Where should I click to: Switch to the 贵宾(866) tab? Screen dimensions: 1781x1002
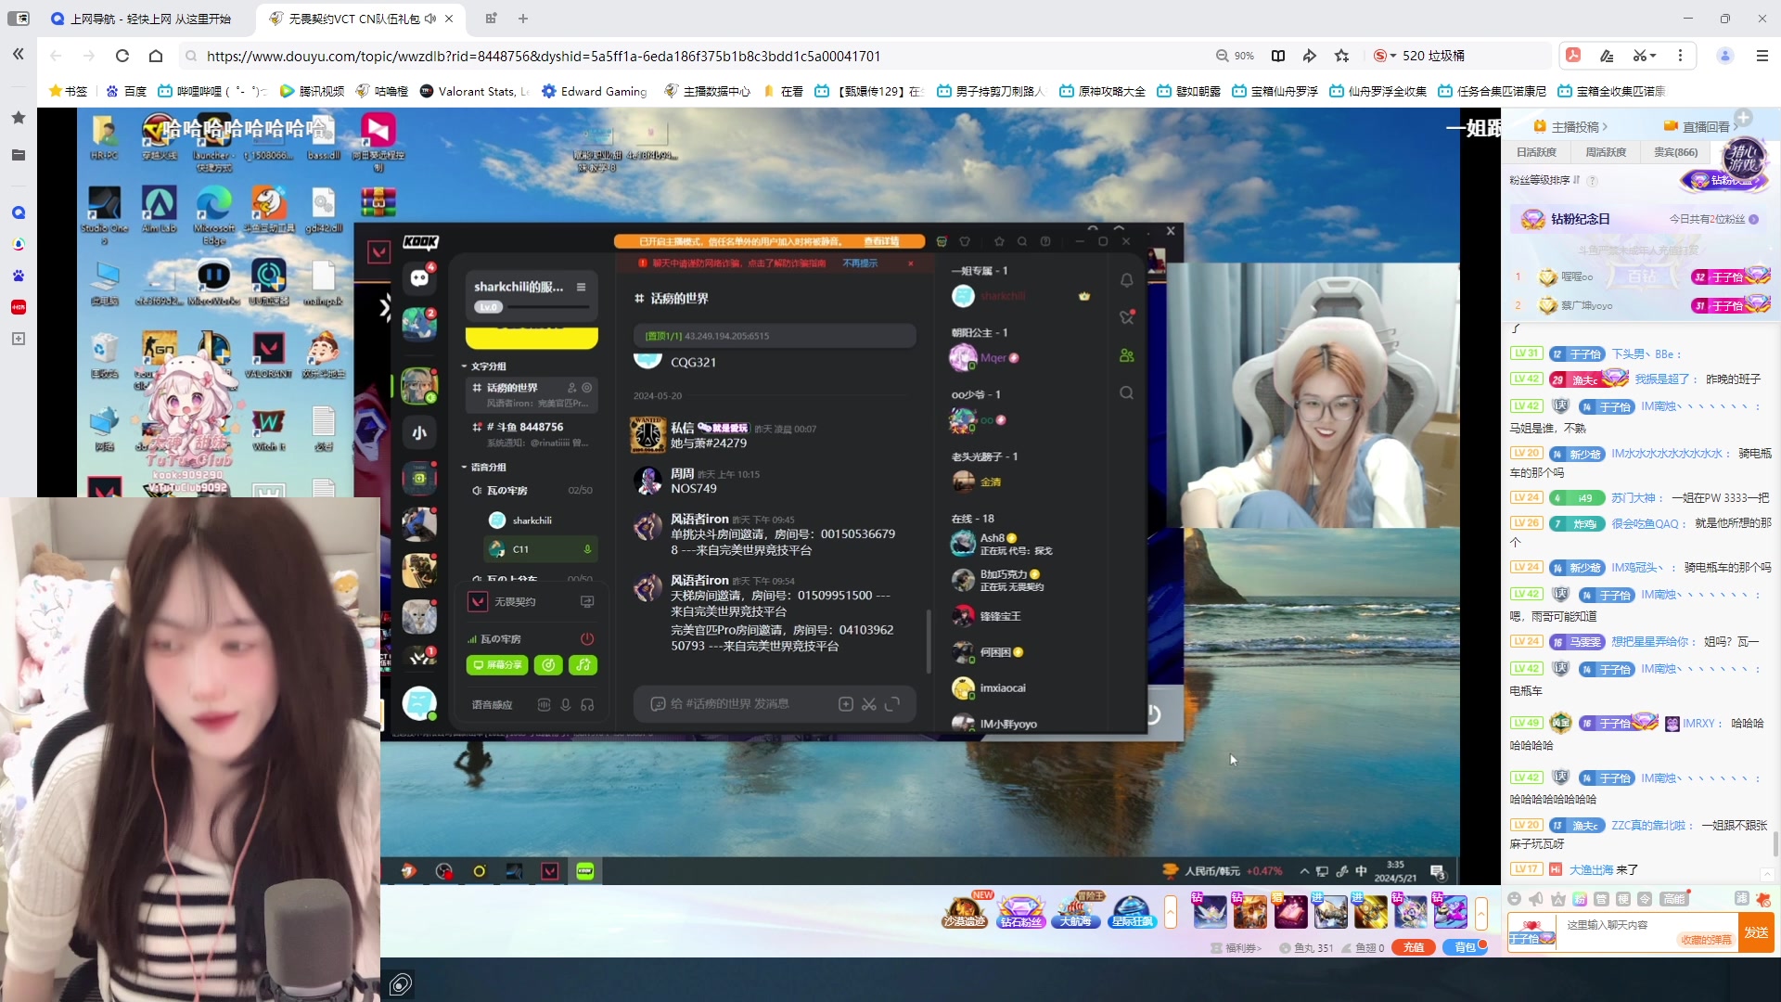coord(1675,152)
